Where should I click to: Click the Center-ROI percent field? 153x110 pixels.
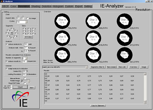tap(24, 71)
